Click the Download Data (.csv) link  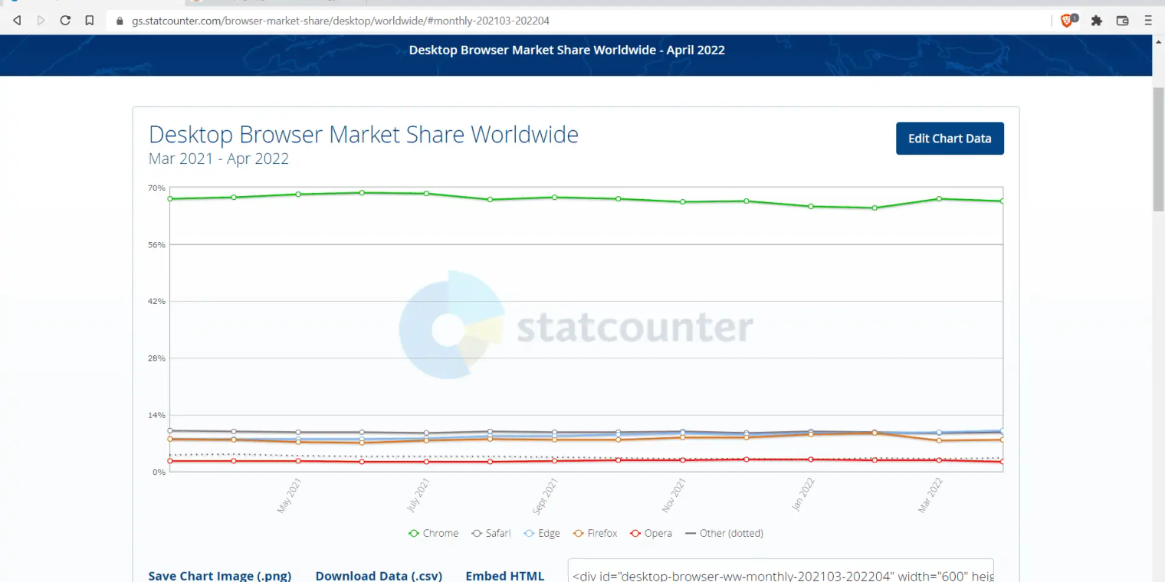[379, 576]
